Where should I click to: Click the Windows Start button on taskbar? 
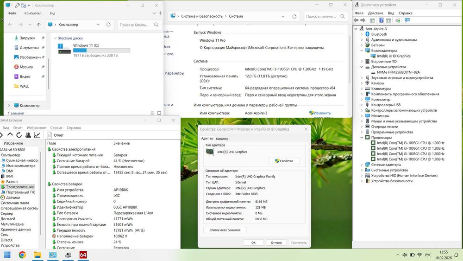click(x=7, y=255)
